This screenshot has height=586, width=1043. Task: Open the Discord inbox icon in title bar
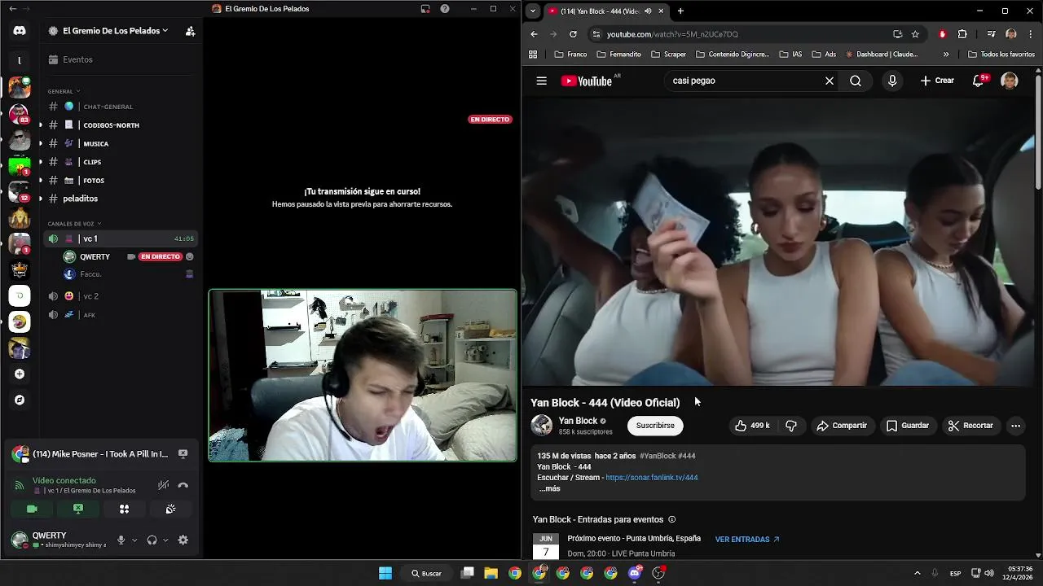point(425,9)
